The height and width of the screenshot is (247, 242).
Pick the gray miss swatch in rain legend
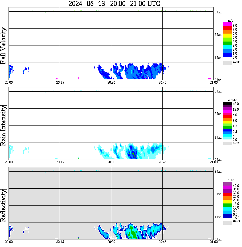227,143
